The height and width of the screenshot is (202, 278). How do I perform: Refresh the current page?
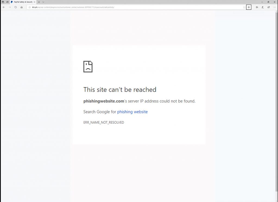[x=16, y=7]
